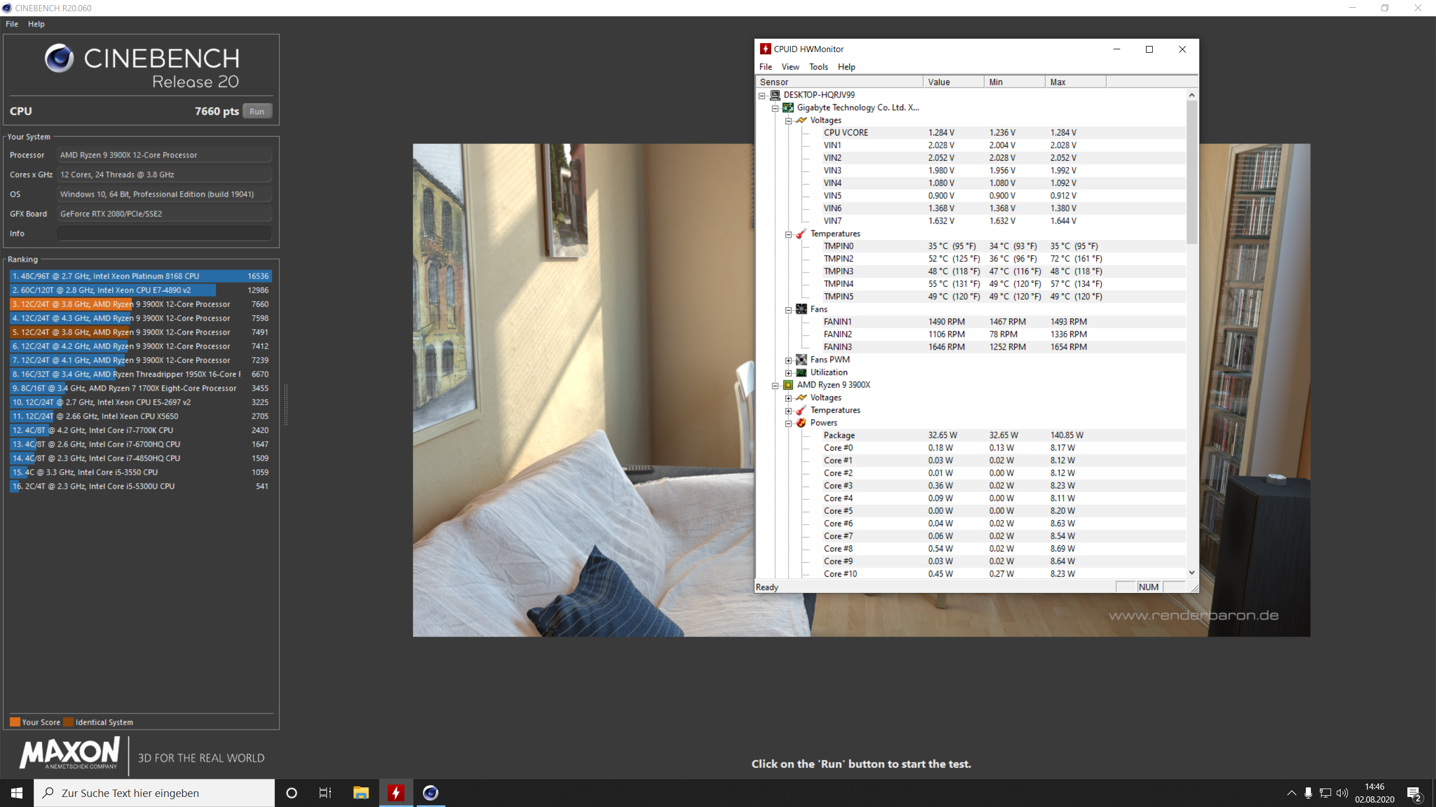Click the Info input field
1436x807 pixels.
[x=164, y=234]
